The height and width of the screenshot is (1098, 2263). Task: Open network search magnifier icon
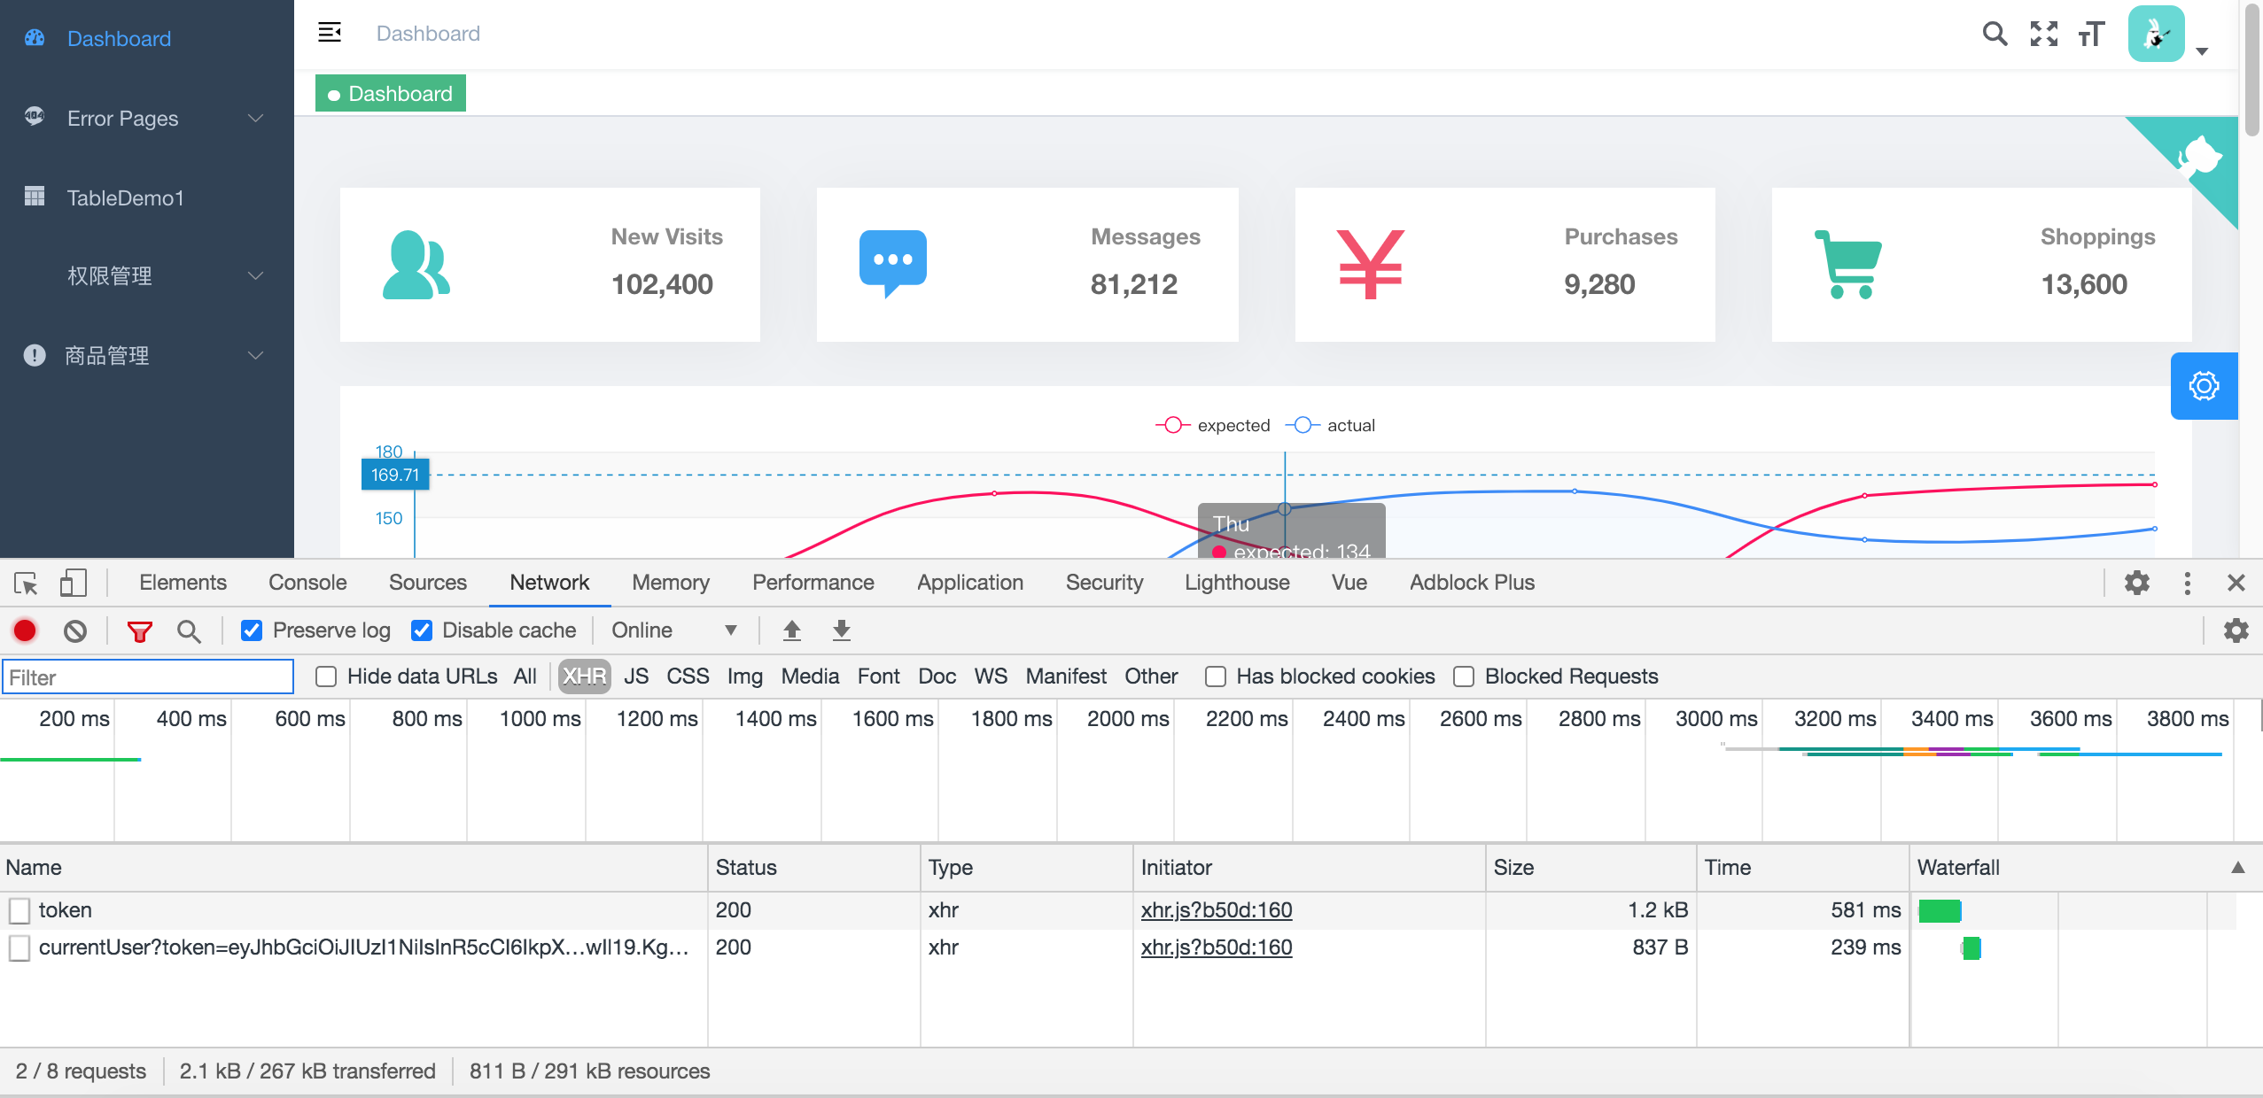189,631
